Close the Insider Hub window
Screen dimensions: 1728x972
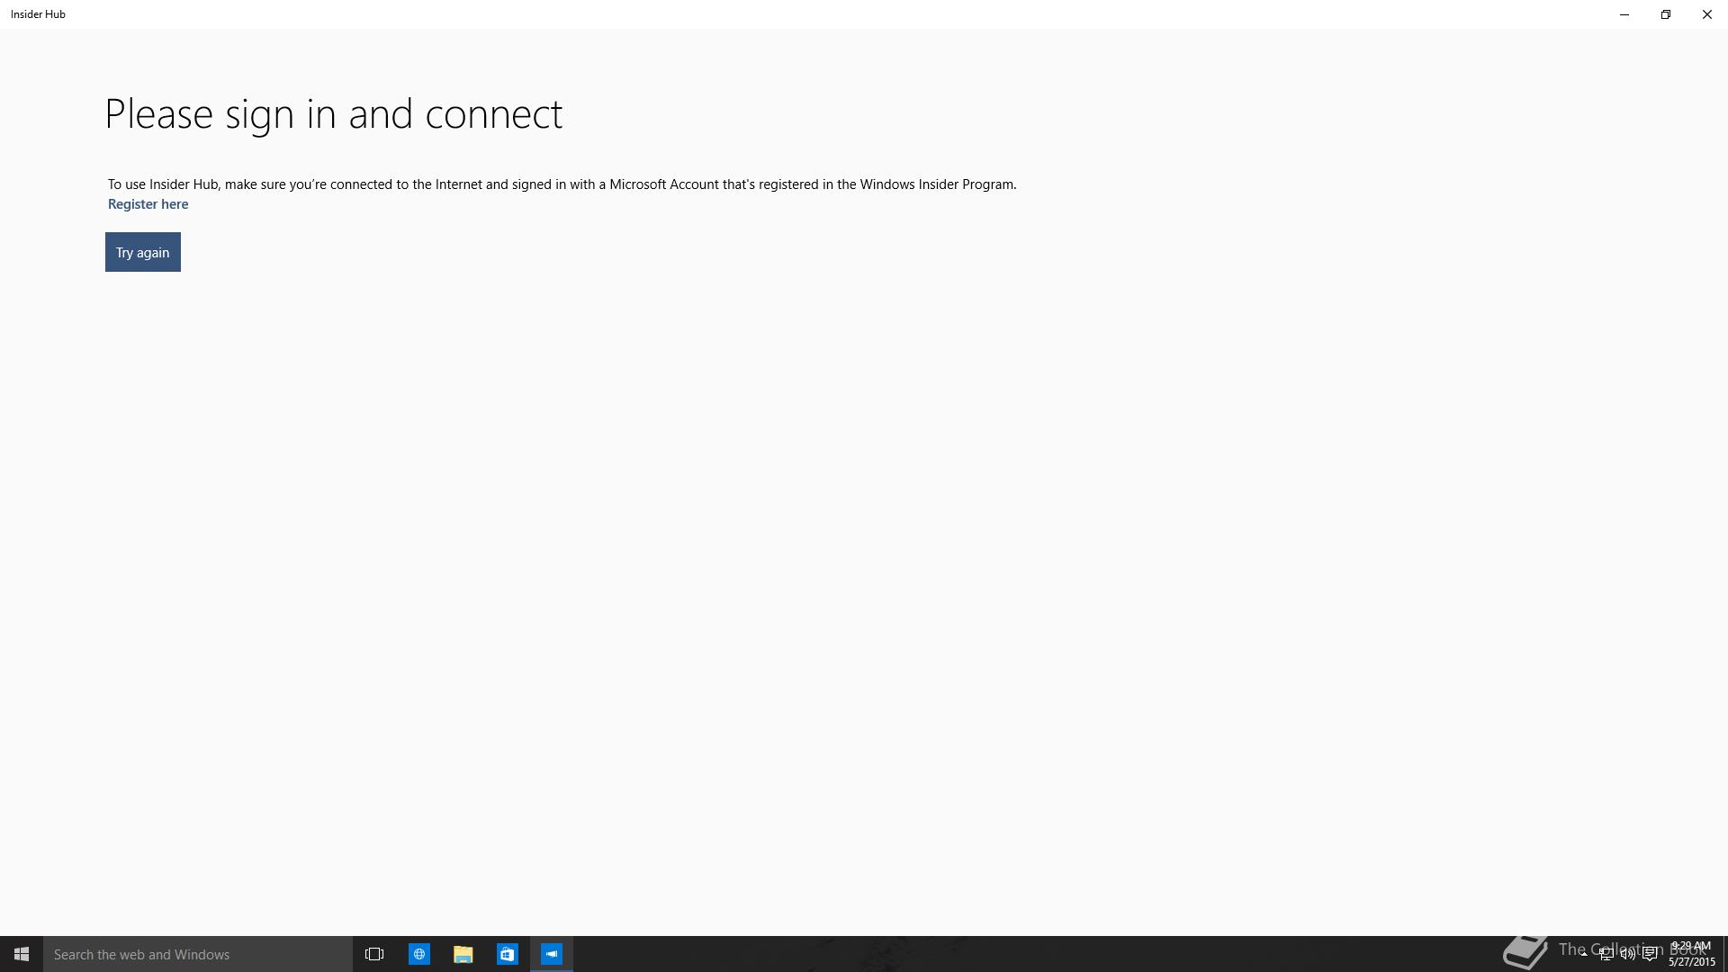(x=1707, y=14)
